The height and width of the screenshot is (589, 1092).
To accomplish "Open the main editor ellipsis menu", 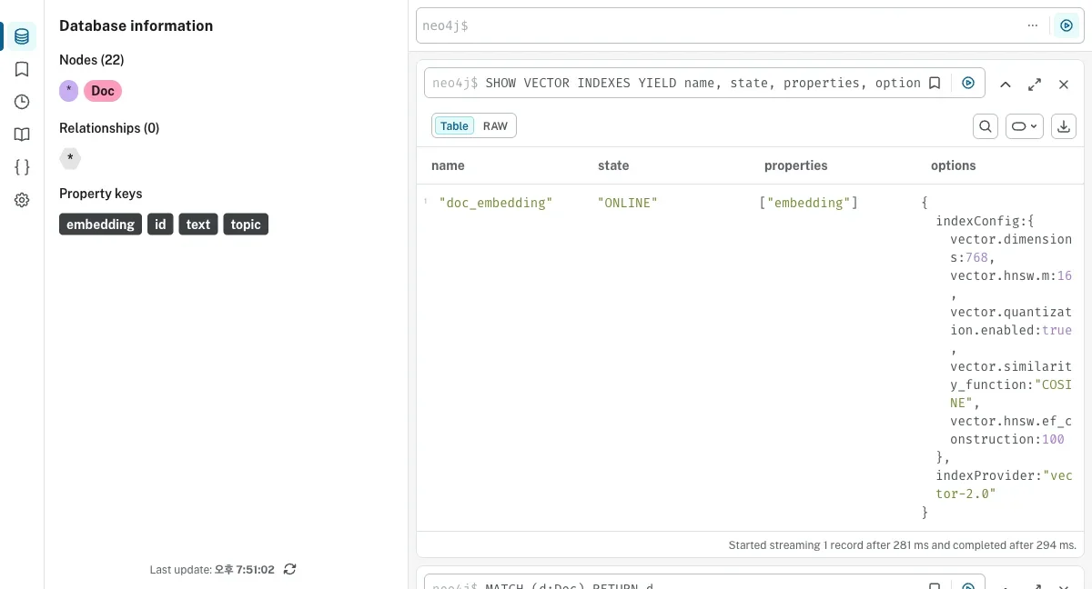I will click(x=1032, y=25).
